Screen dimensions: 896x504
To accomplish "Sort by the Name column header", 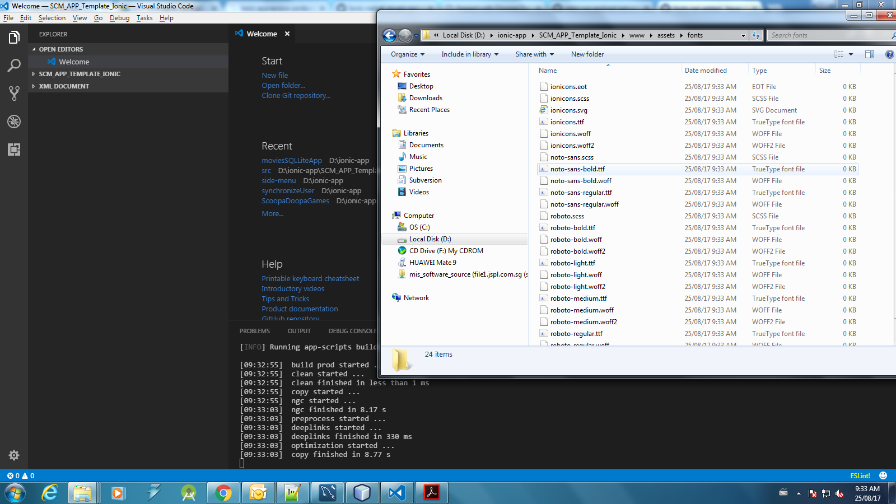I will click(548, 71).
